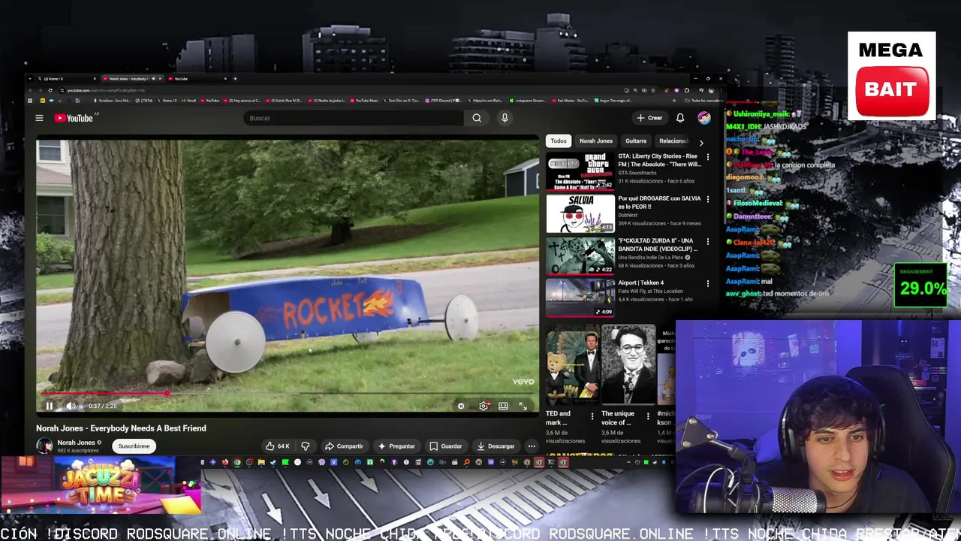Switch to theater mode in the player

(503, 406)
